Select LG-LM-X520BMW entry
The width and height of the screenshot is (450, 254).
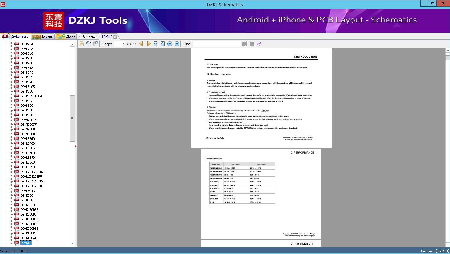click(32, 172)
